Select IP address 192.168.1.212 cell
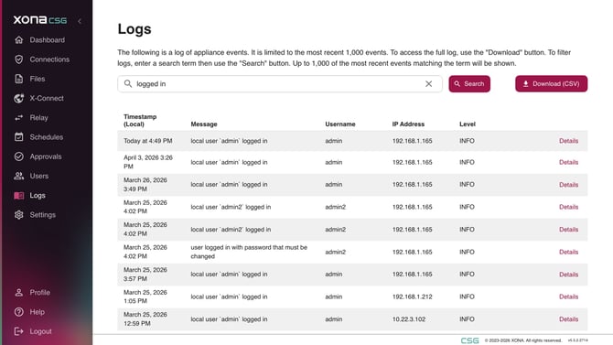This screenshot has width=613, height=345. pyautogui.click(x=412, y=296)
